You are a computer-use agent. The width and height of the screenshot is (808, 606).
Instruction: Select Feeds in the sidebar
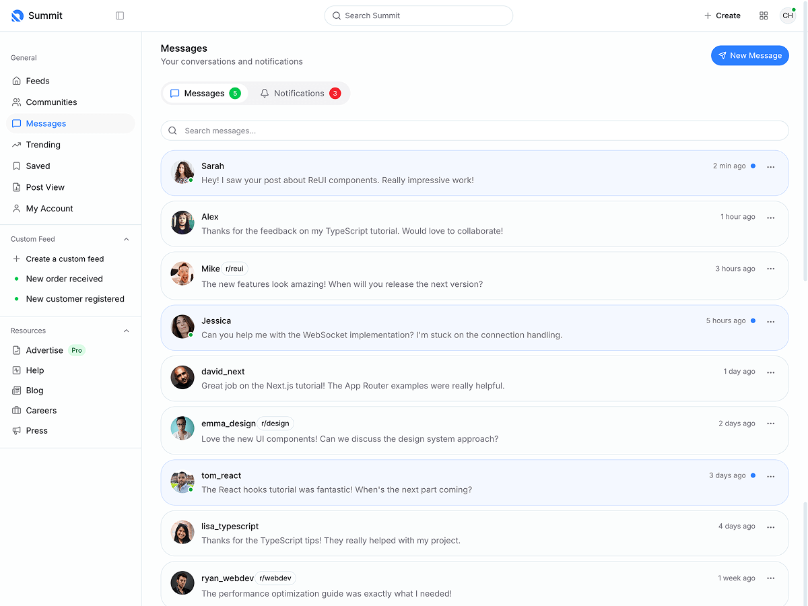click(x=38, y=81)
